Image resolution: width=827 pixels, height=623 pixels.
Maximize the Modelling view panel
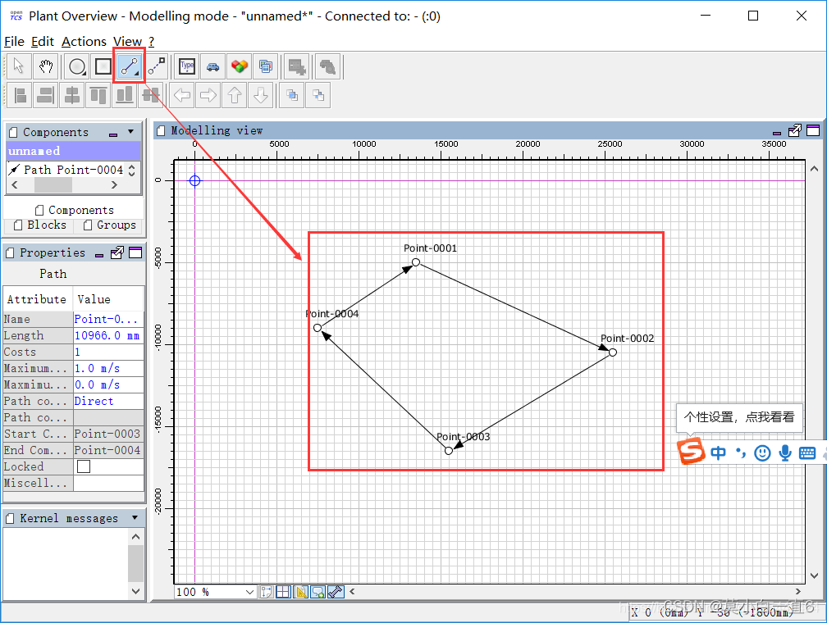tap(813, 130)
